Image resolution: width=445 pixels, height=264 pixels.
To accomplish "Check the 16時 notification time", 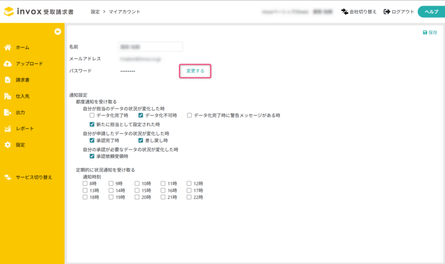I will (163, 190).
